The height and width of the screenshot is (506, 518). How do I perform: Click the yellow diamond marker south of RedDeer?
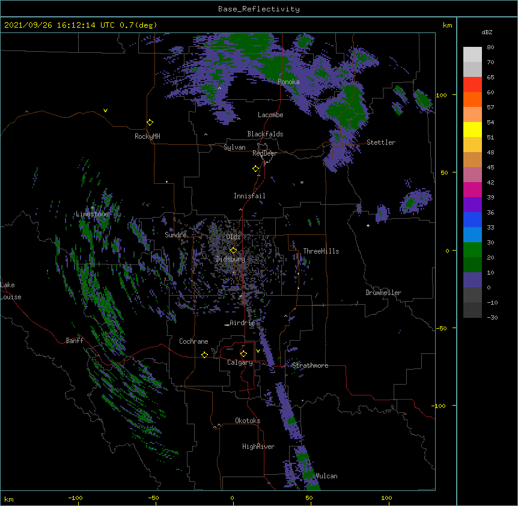[255, 169]
